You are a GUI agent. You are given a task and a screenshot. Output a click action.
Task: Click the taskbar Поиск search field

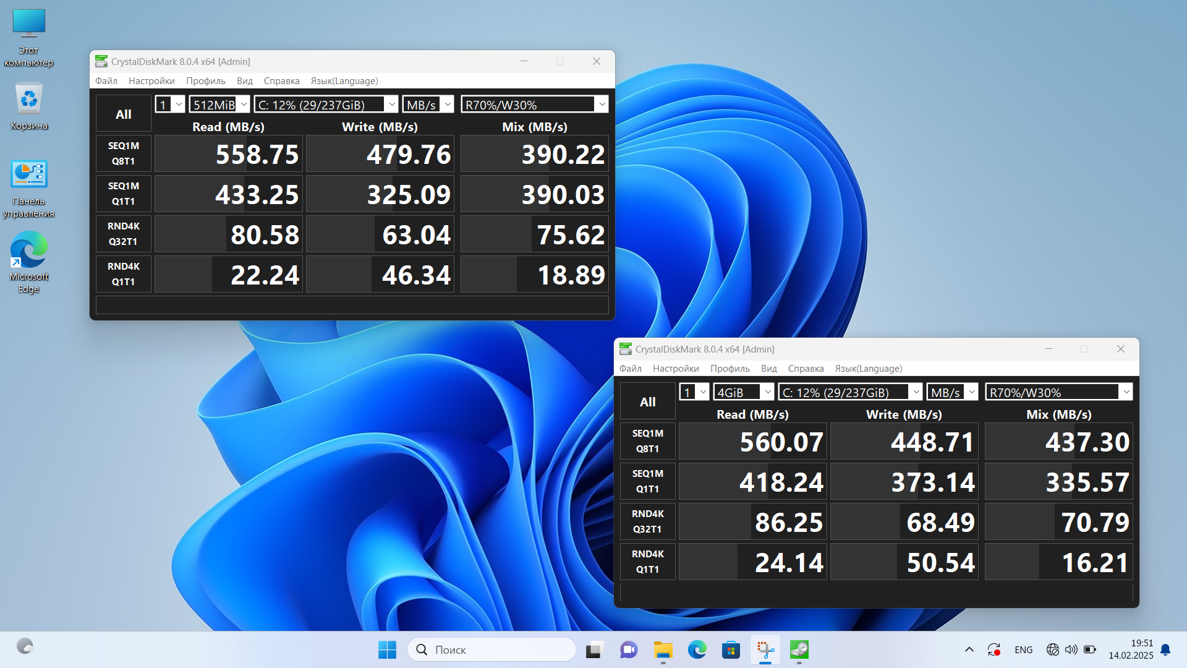point(491,649)
